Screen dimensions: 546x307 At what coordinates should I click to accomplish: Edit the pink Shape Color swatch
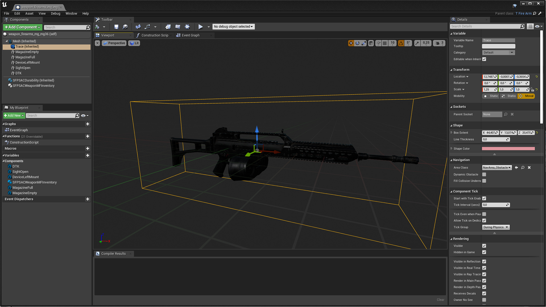508,148
